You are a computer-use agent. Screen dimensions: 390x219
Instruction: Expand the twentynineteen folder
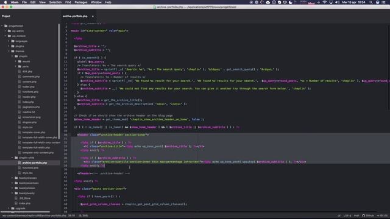tap(12, 178)
